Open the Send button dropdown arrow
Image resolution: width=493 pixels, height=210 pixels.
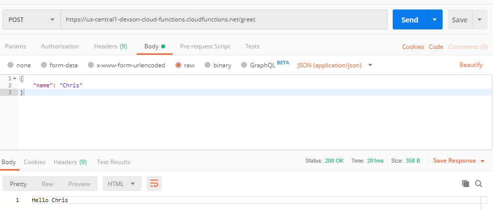pos(435,19)
